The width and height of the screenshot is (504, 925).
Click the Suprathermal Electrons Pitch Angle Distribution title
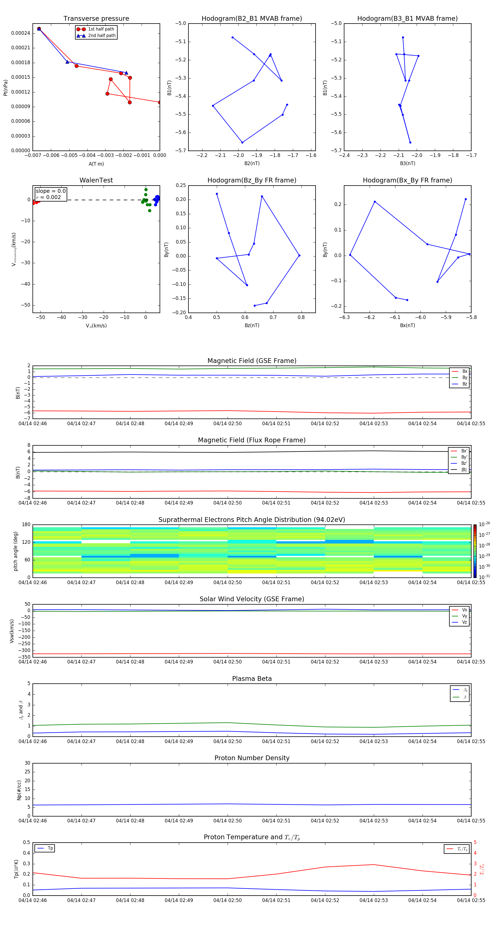click(252, 520)
